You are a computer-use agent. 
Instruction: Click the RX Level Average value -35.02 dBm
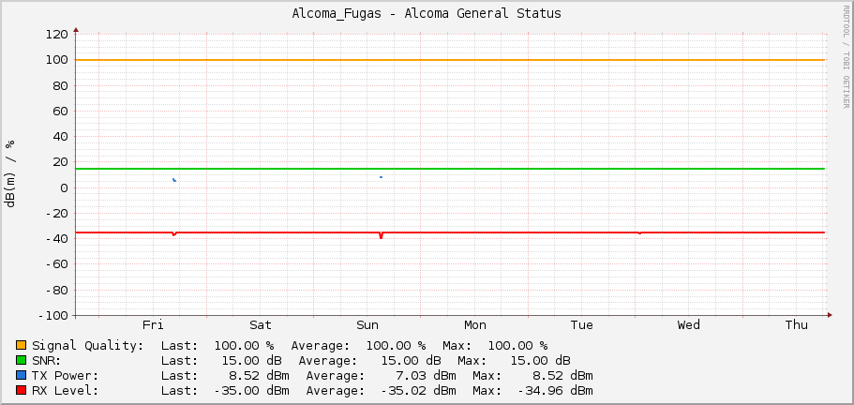coord(418,390)
